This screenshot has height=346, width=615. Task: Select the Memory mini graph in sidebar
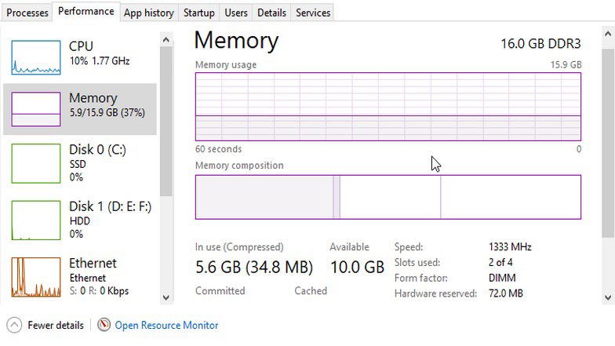pyautogui.click(x=36, y=109)
